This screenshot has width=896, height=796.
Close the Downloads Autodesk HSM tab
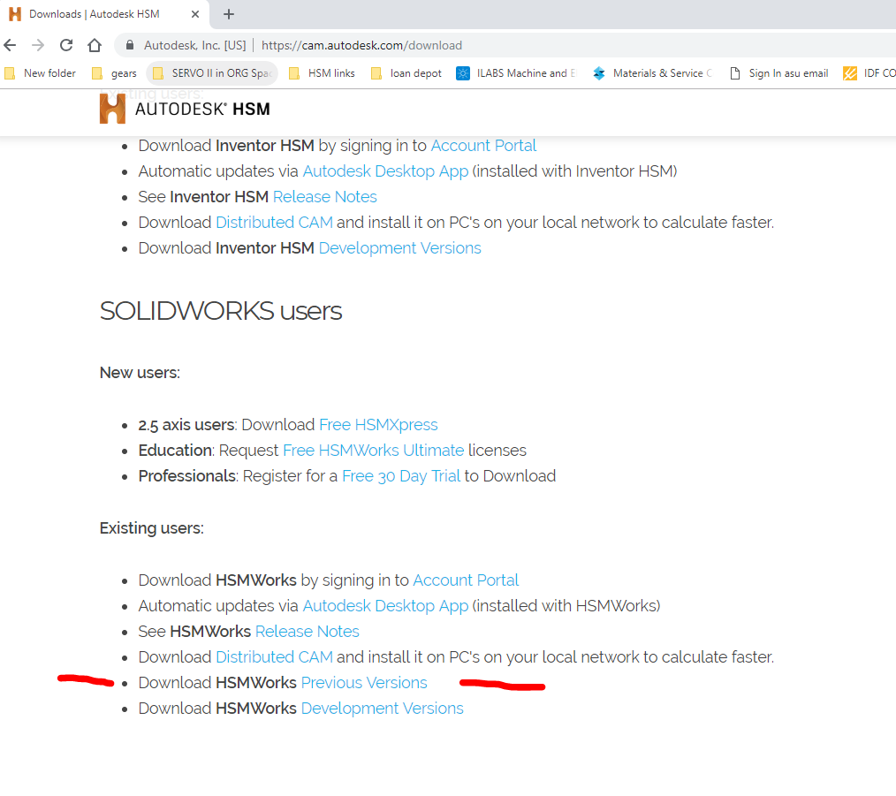tap(195, 14)
